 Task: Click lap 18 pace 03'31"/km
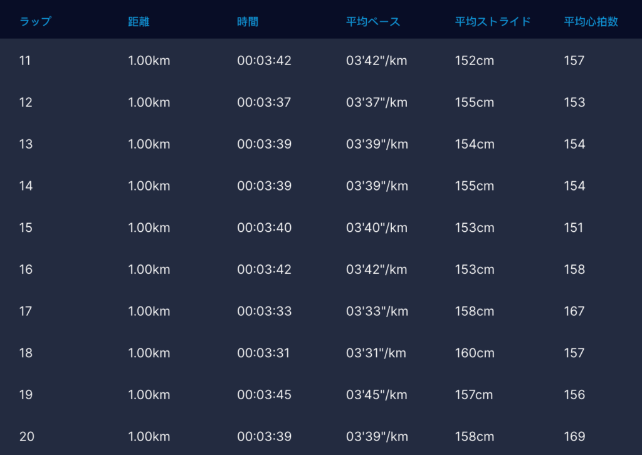(x=376, y=353)
